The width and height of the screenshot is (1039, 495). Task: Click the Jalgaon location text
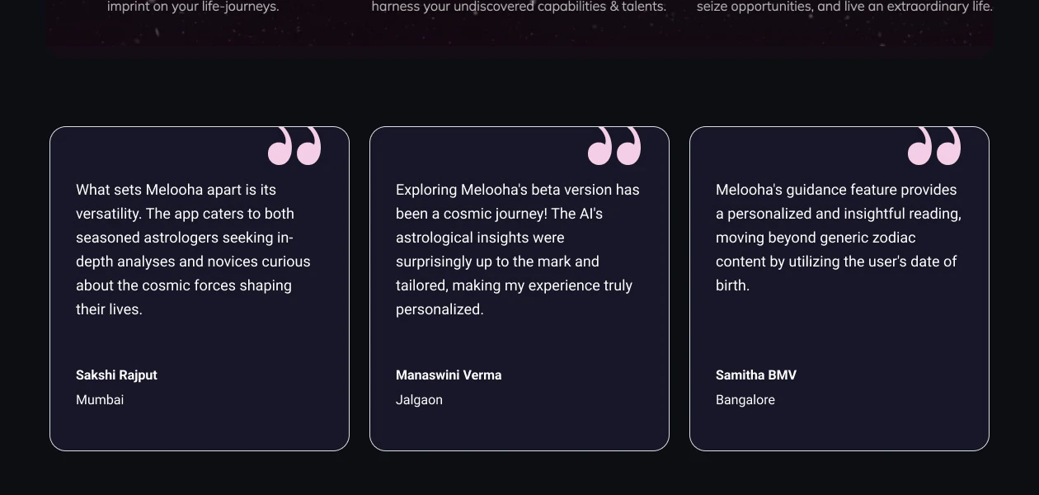click(x=419, y=399)
